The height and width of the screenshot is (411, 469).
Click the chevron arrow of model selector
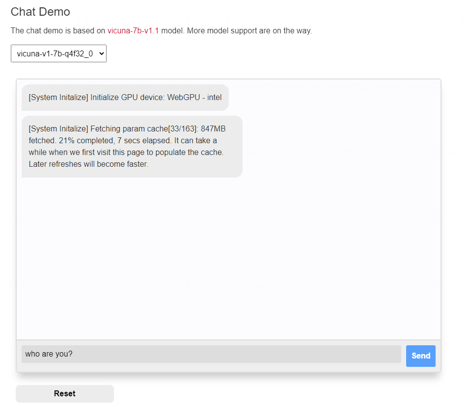(101, 54)
